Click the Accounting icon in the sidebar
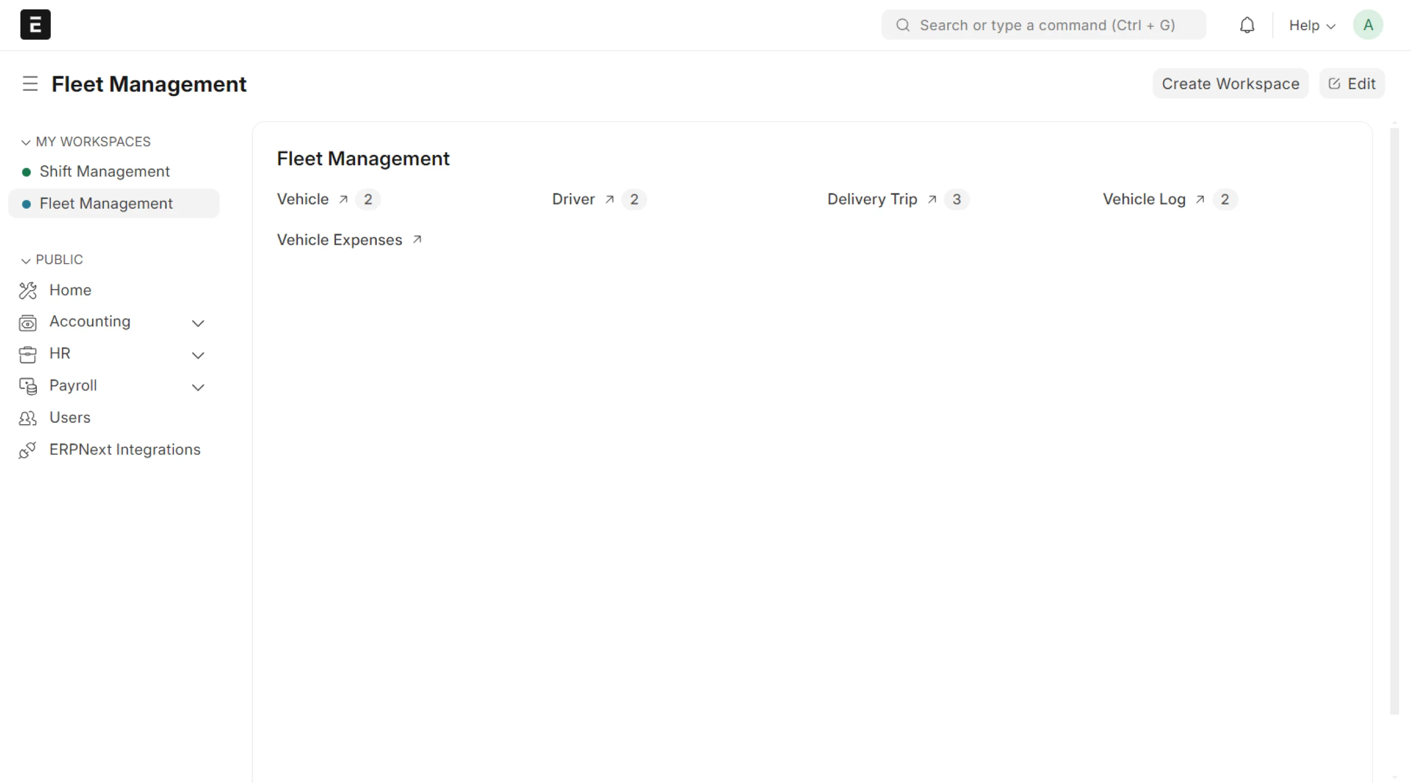This screenshot has width=1411, height=783. pyautogui.click(x=28, y=322)
